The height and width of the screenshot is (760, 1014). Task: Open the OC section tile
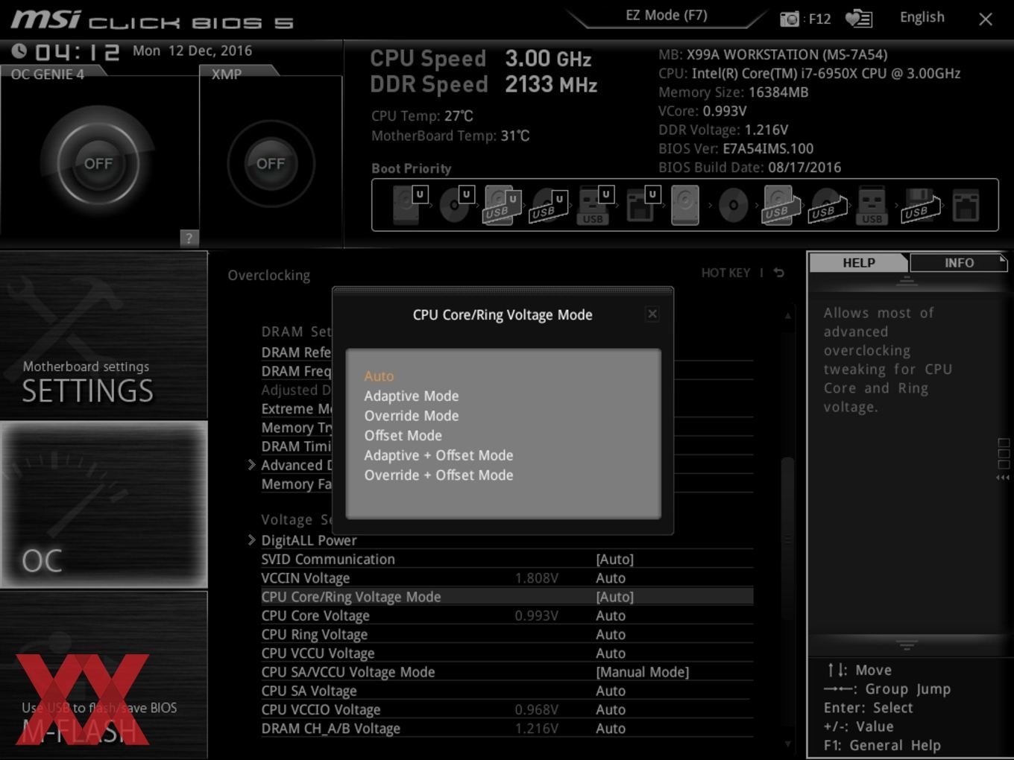click(x=104, y=504)
